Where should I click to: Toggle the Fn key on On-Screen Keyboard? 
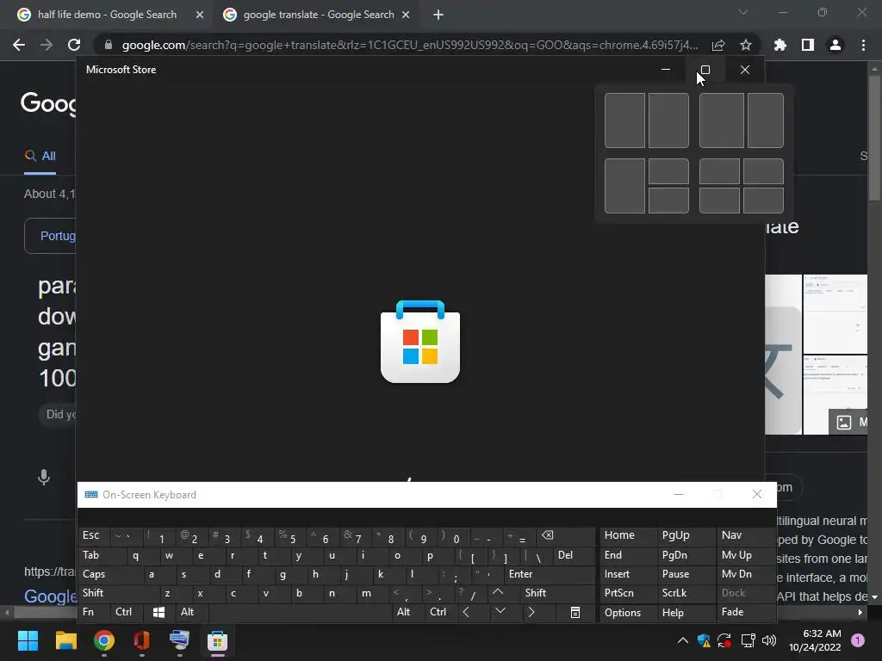pos(94,612)
